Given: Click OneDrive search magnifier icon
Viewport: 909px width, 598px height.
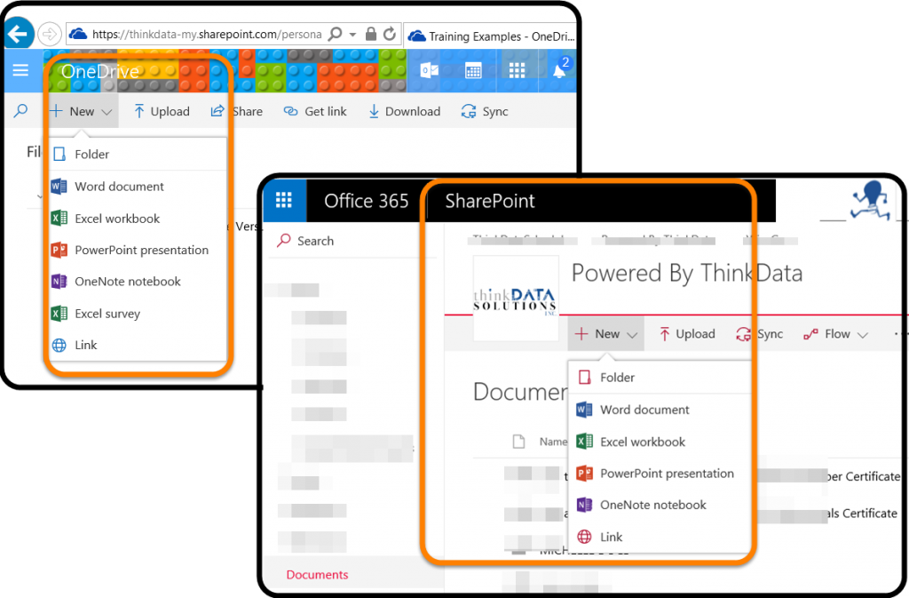Looking at the screenshot, I should point(21,110).
